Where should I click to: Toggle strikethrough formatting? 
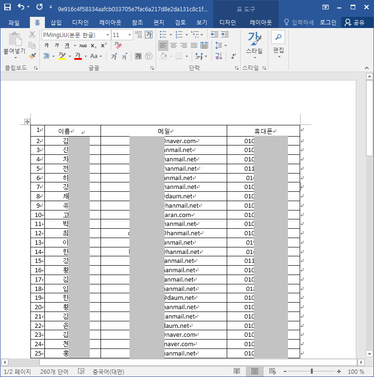(x=83, y=45)
